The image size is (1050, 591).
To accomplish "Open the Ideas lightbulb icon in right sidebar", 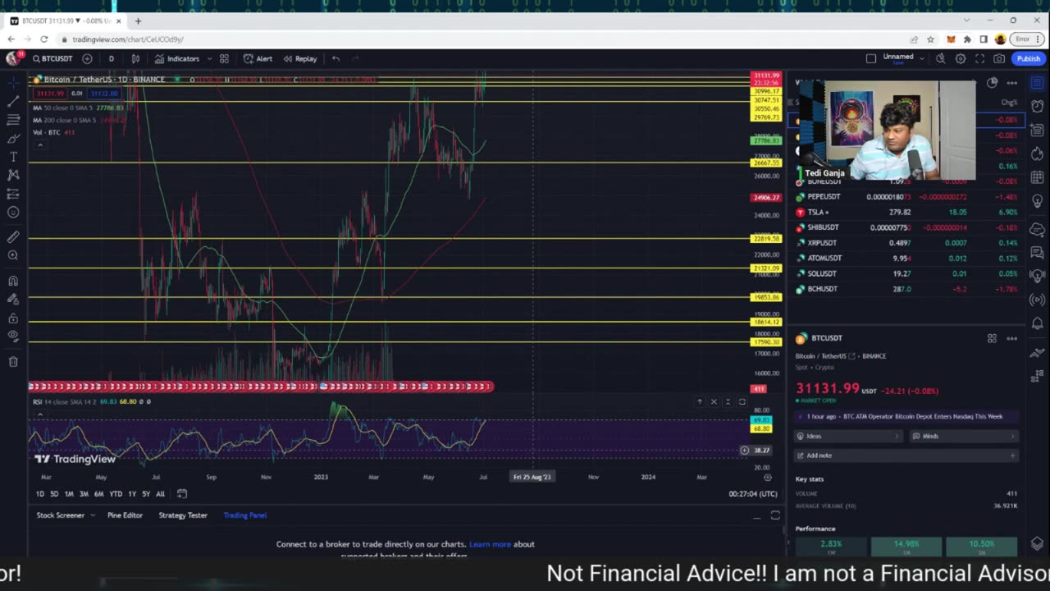I will click(x=1037, y=201).
